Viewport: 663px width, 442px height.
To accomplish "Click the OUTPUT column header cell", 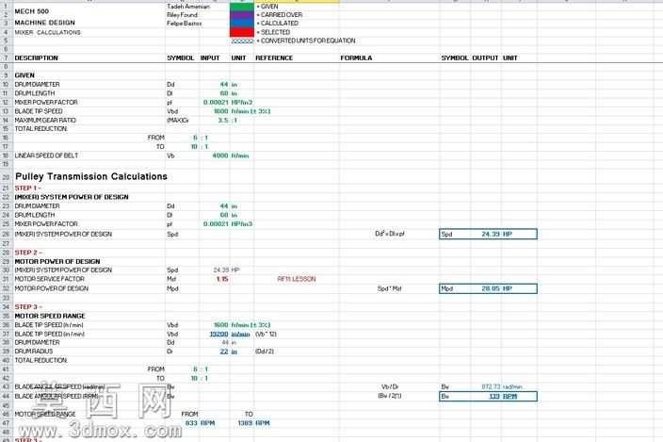I will coord(485,57).
